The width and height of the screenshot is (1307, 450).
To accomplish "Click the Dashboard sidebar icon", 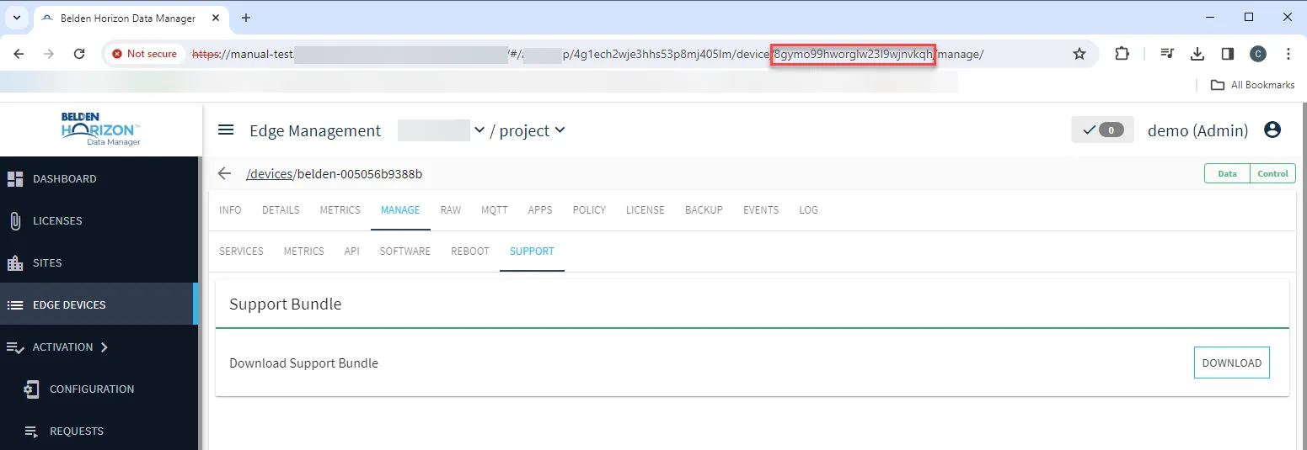I will (14, 178).
